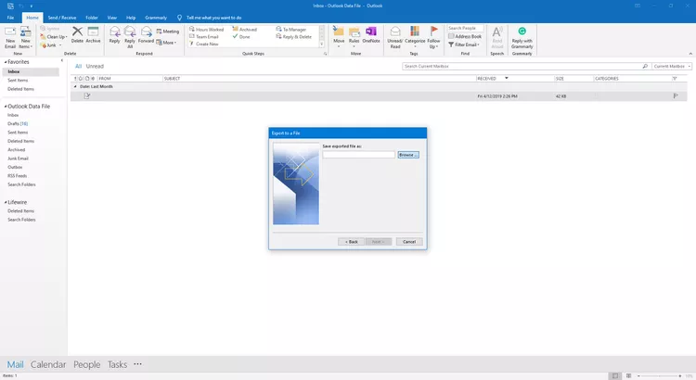Screen dimensions: 696x380
Task: Open the New Items button
Action: click(25, 37)
